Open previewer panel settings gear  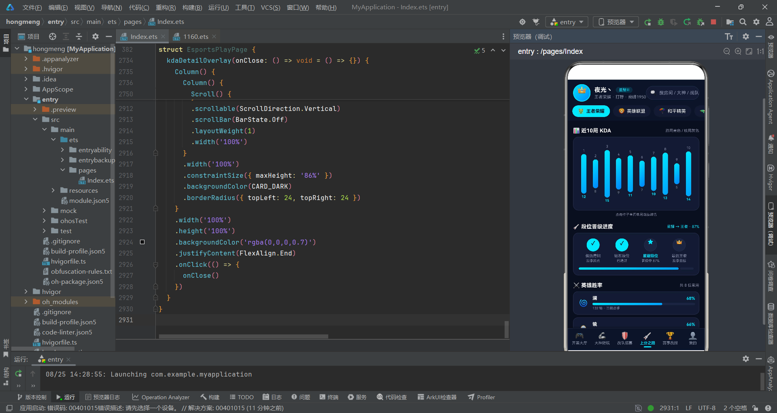pos(746,36)
